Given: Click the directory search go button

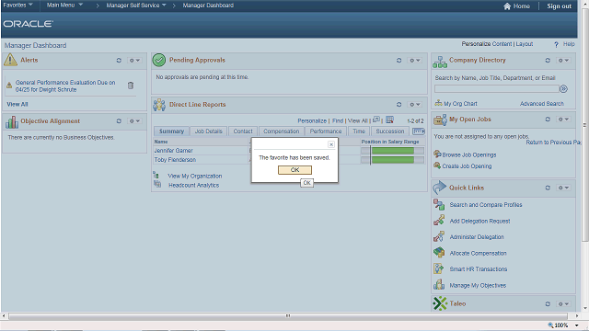Looking at the screenshot, I should (x=563, y=89).
